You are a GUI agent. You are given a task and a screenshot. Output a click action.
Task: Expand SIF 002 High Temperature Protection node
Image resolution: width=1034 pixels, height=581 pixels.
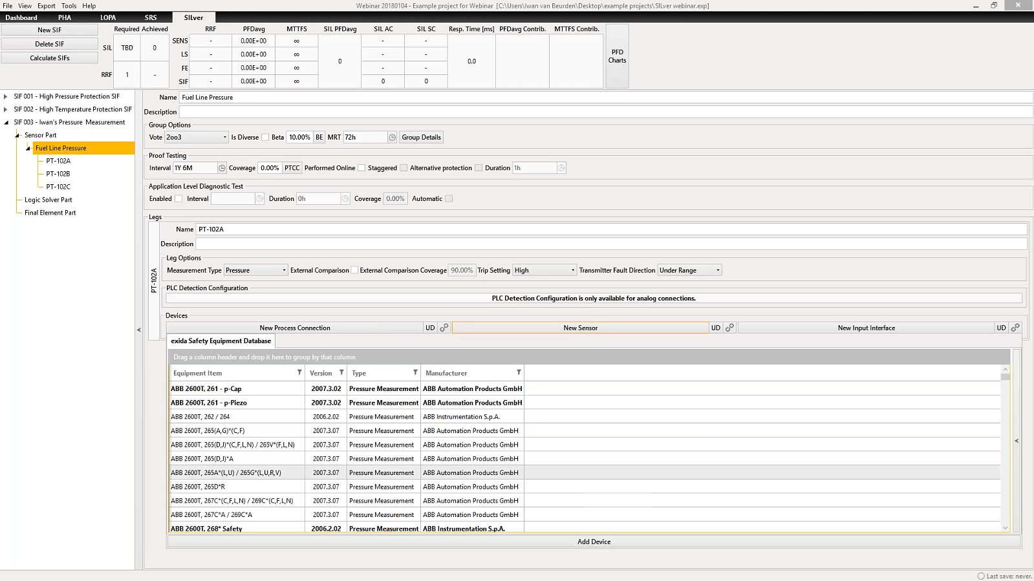click(x=6, y=109)
